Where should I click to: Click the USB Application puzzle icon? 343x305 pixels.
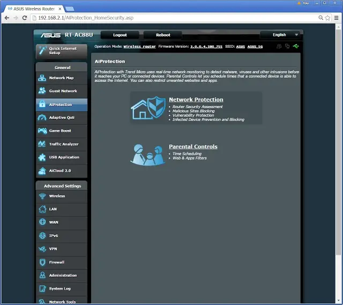tap(42, 157)
